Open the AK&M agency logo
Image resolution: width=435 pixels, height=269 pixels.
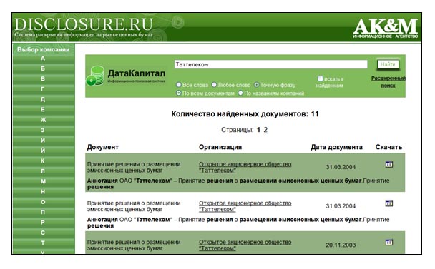pyautogui.click(x=386, y=28)
